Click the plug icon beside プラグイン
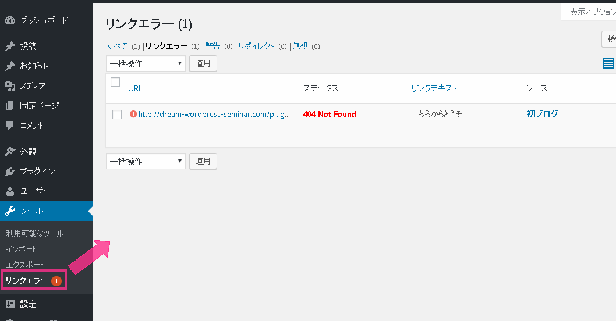This screenshot has width=616, height=321. pos(10,171)
